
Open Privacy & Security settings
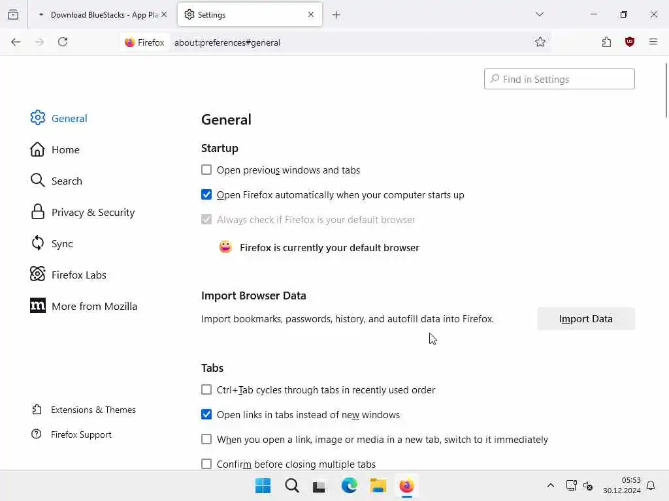[83, 212]
